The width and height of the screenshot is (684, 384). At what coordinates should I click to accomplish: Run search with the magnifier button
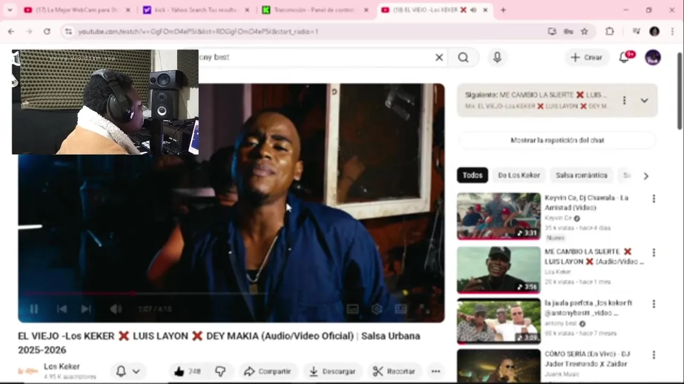click(463, 58)
